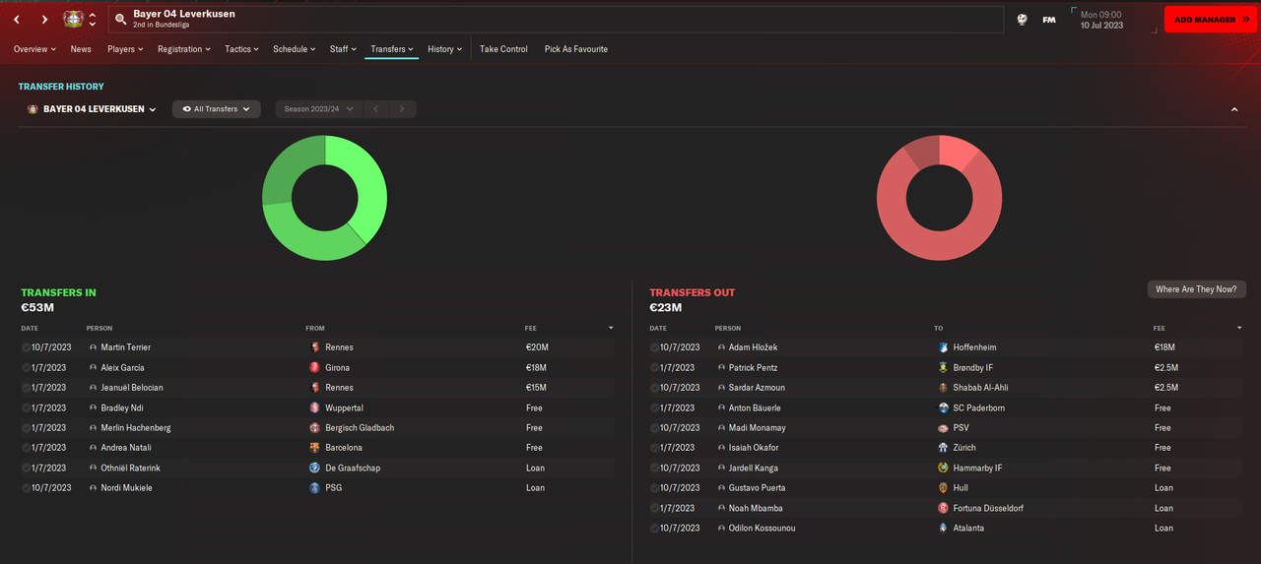Click the Where Are They Now? button
The height and width of the screenshot is (564, 1261).
(x=1197, y=289)
